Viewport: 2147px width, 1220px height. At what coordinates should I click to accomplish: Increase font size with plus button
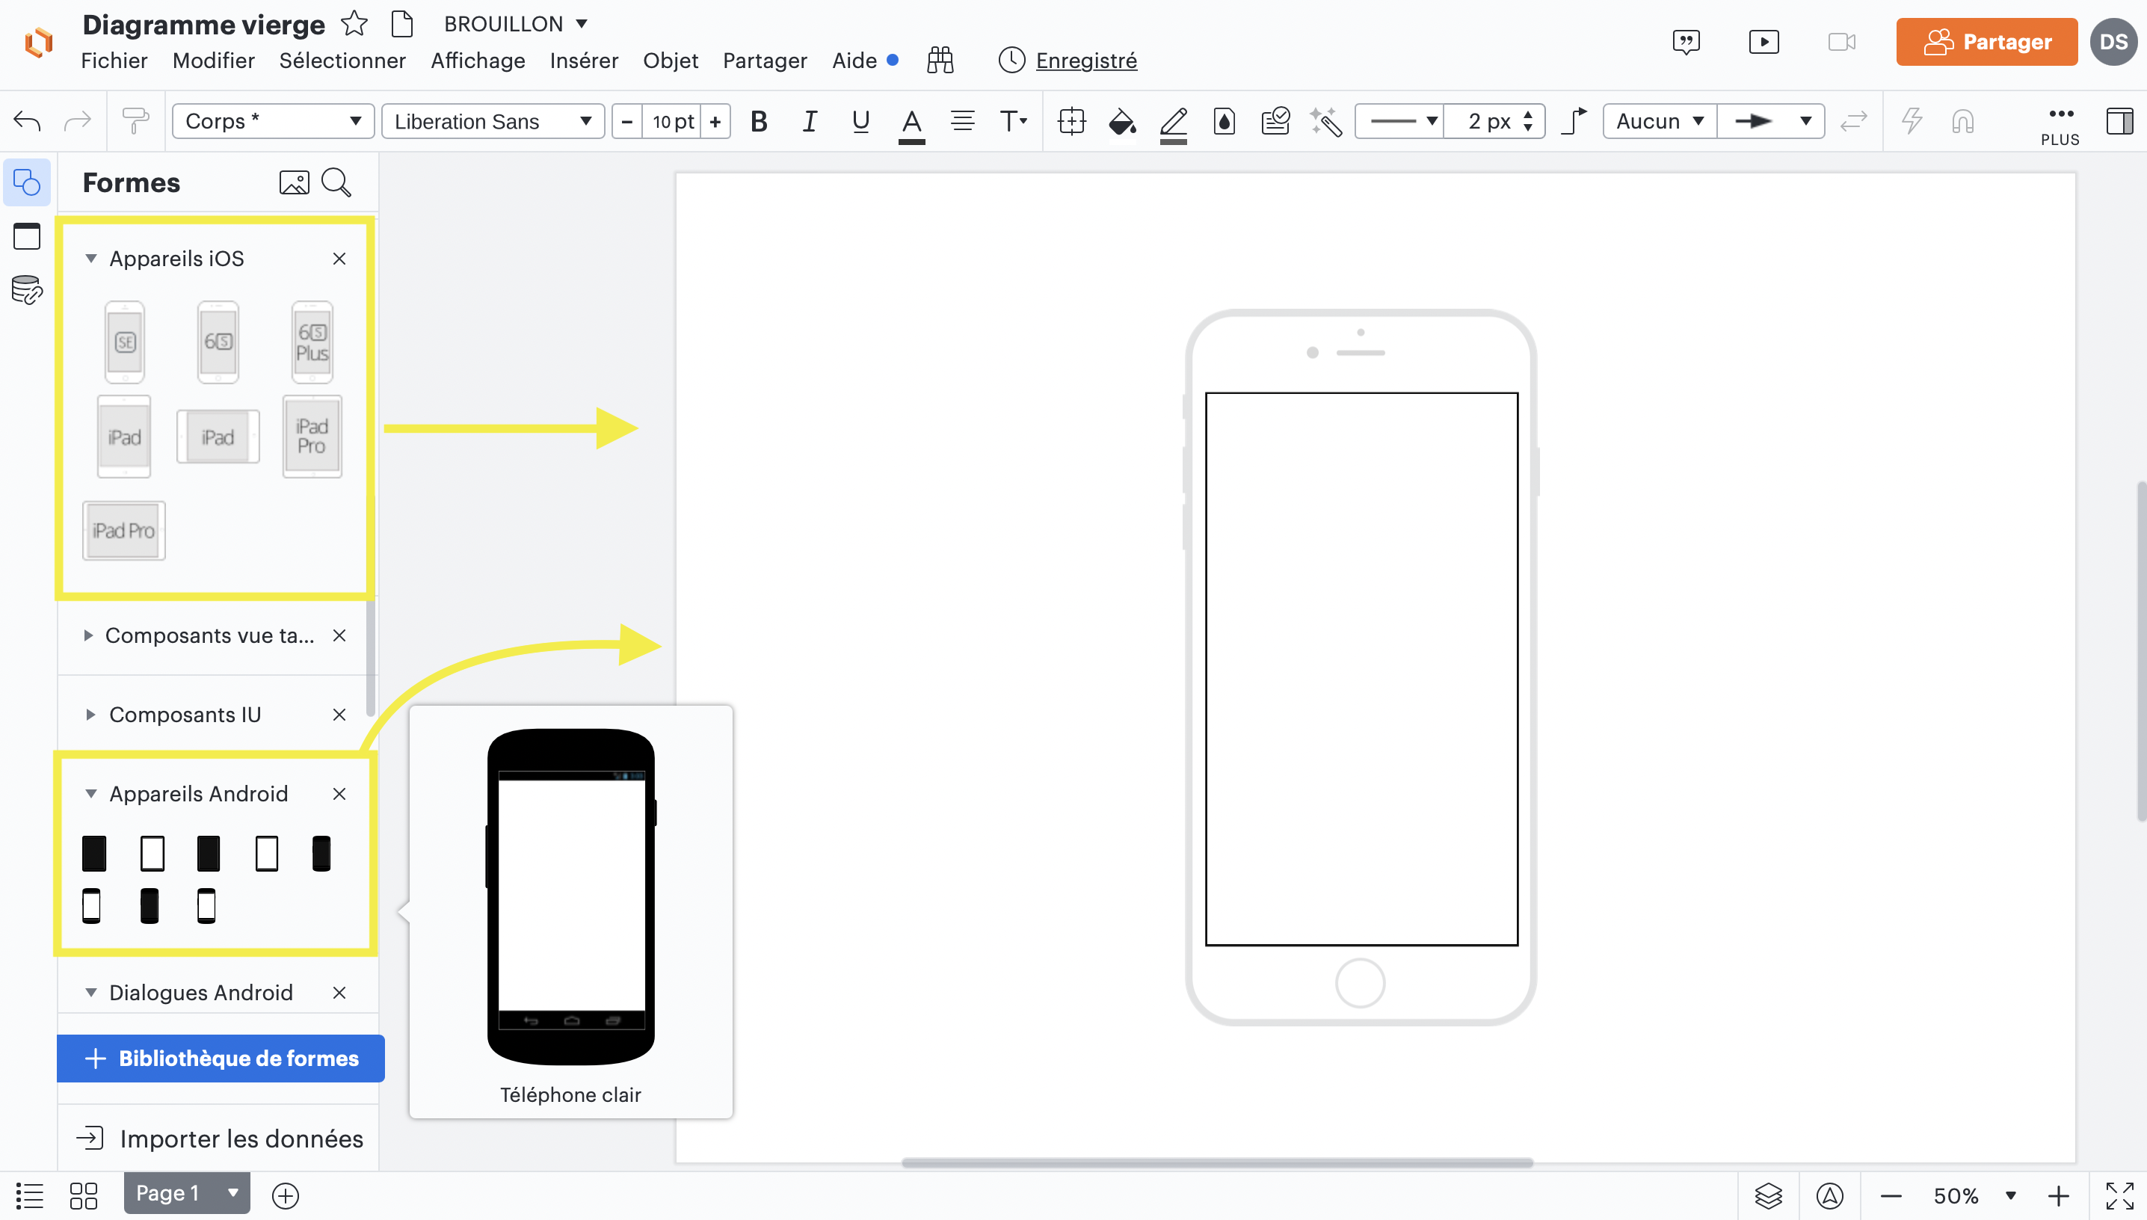pyautogui.click(x=715, y=122)
